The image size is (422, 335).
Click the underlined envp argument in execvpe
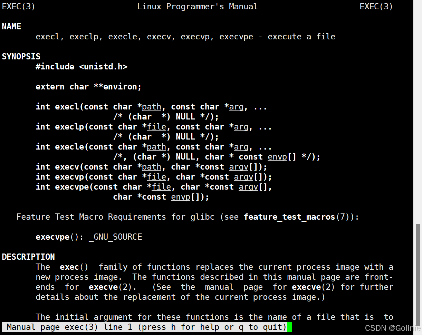click(181, 197)
